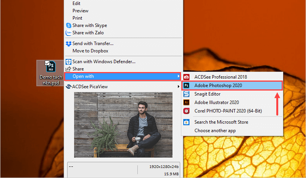Click the Skype icon beside Share with Skype
Image resolution: width=306 pixels, height=178 pixels.
[x=69, y=25]
